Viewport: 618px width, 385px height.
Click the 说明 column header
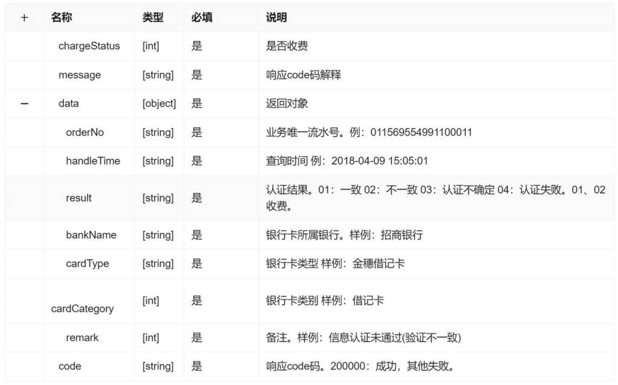point(276,18)
